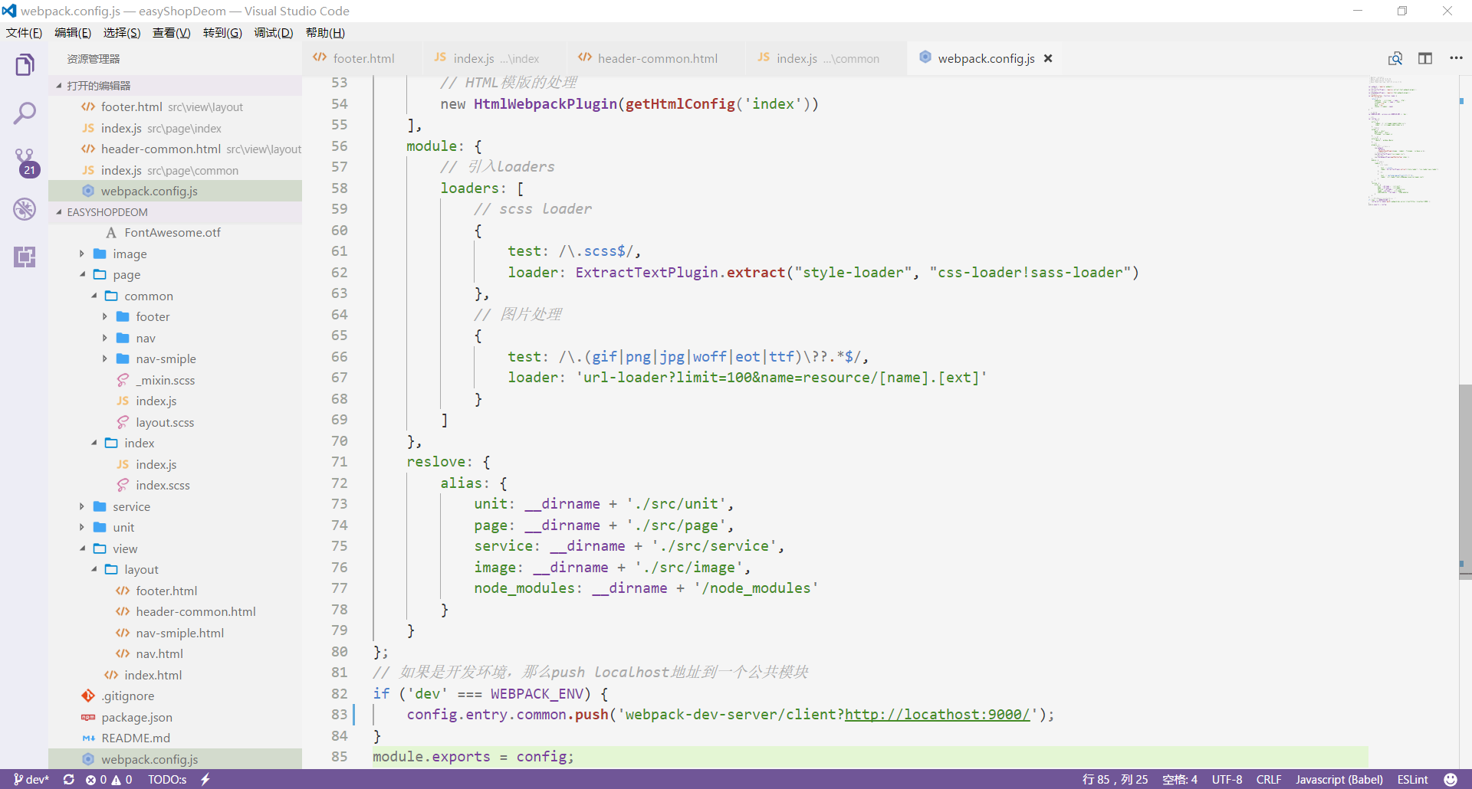
Task: Open header-common.html in open editors list
Action: coord(175,149)
